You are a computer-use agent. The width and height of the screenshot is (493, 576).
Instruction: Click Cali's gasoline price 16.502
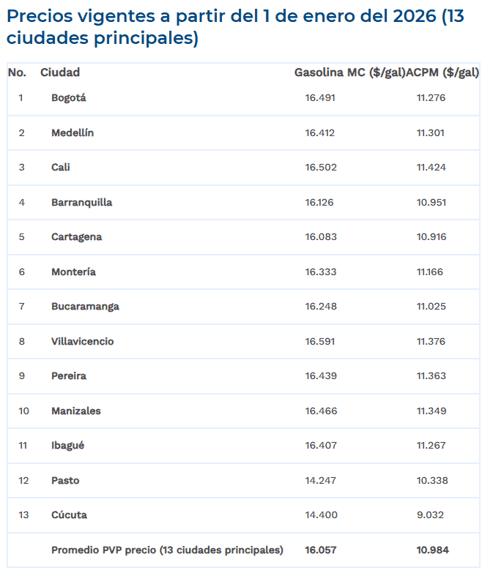click(321, 168)
